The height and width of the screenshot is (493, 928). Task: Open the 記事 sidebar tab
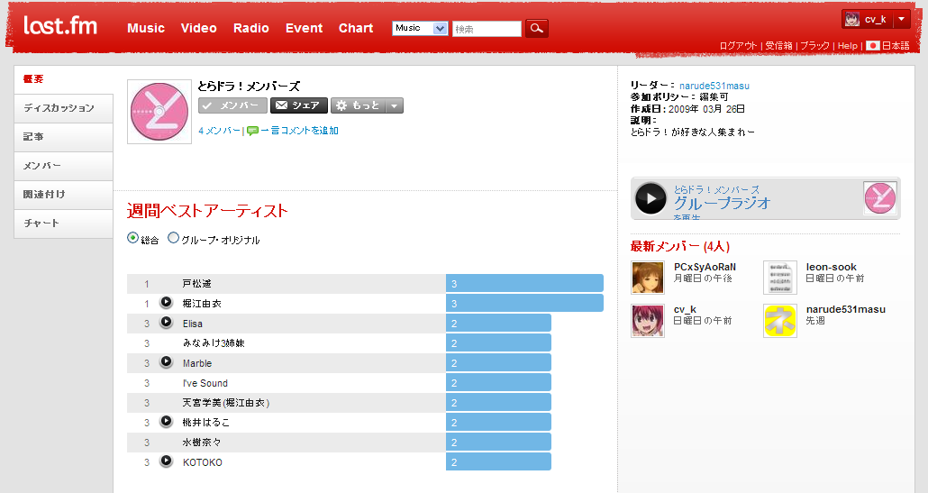[63, 137]
